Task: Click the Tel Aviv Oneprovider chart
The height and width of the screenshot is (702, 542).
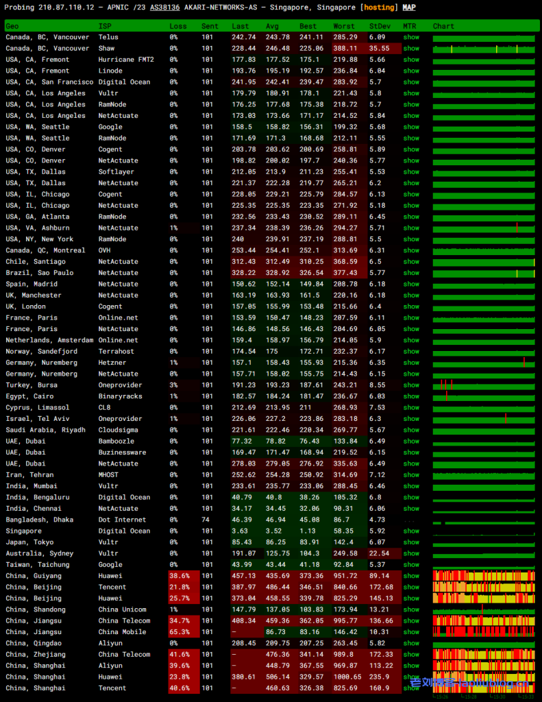Action: 484,419
